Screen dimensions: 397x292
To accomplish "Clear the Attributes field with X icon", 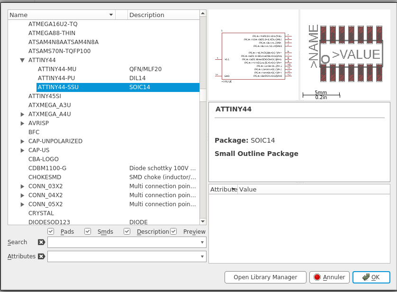I will 41,256.
